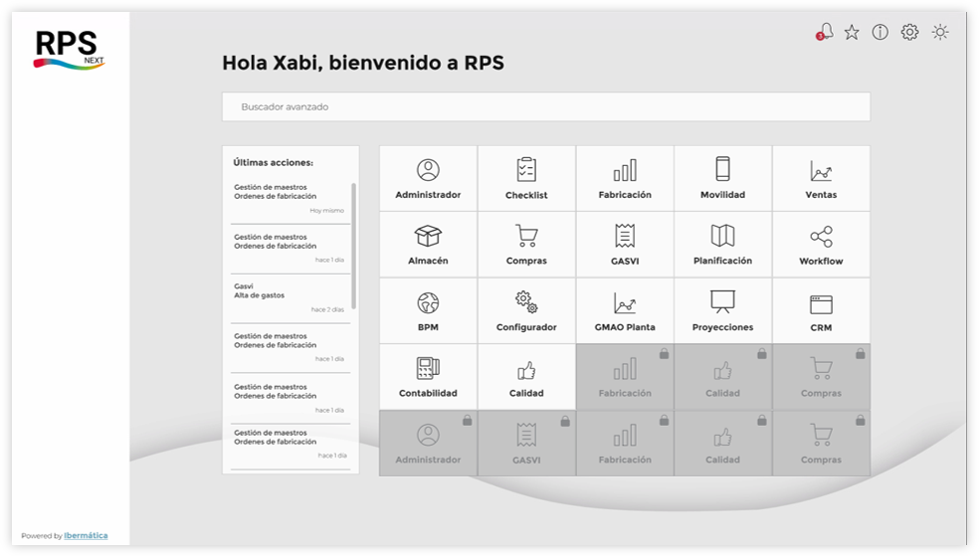
Task: Click the Últimas acciones scrollbar
Action: (354, 246)
